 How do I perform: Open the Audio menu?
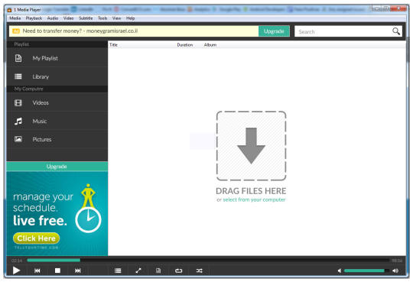[53, 18]
